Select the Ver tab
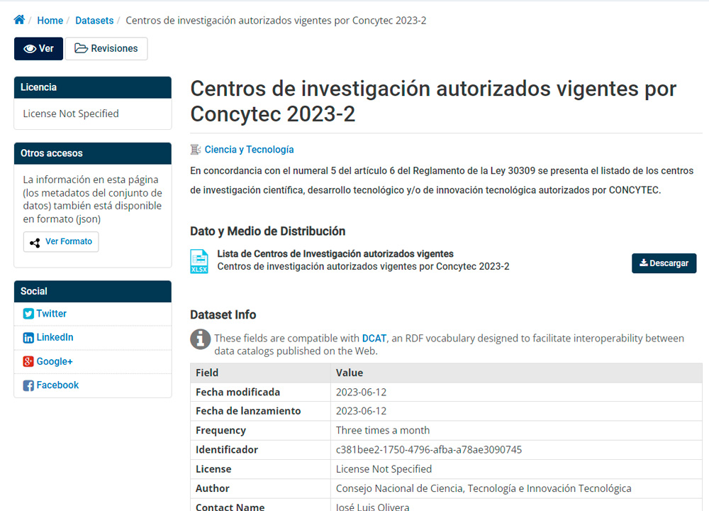The height and width of the screenshot is (511, 709). [x=38, y=48]
